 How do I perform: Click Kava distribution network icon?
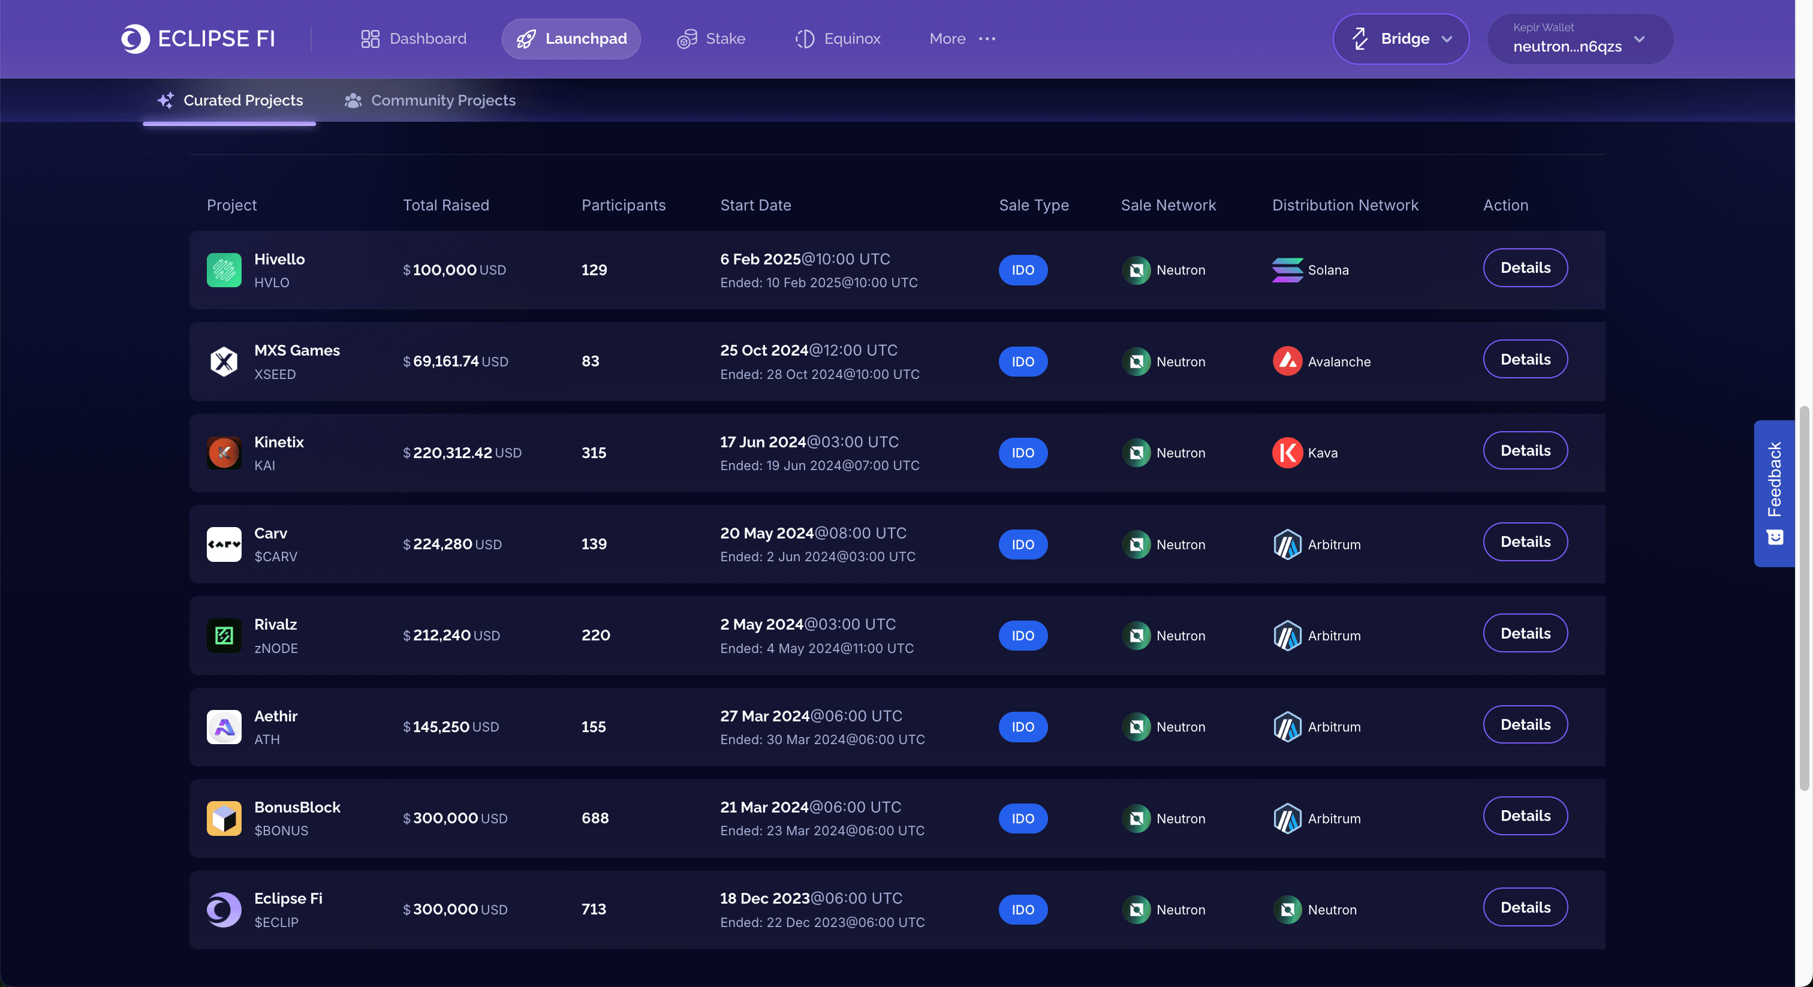point(1287,453)
